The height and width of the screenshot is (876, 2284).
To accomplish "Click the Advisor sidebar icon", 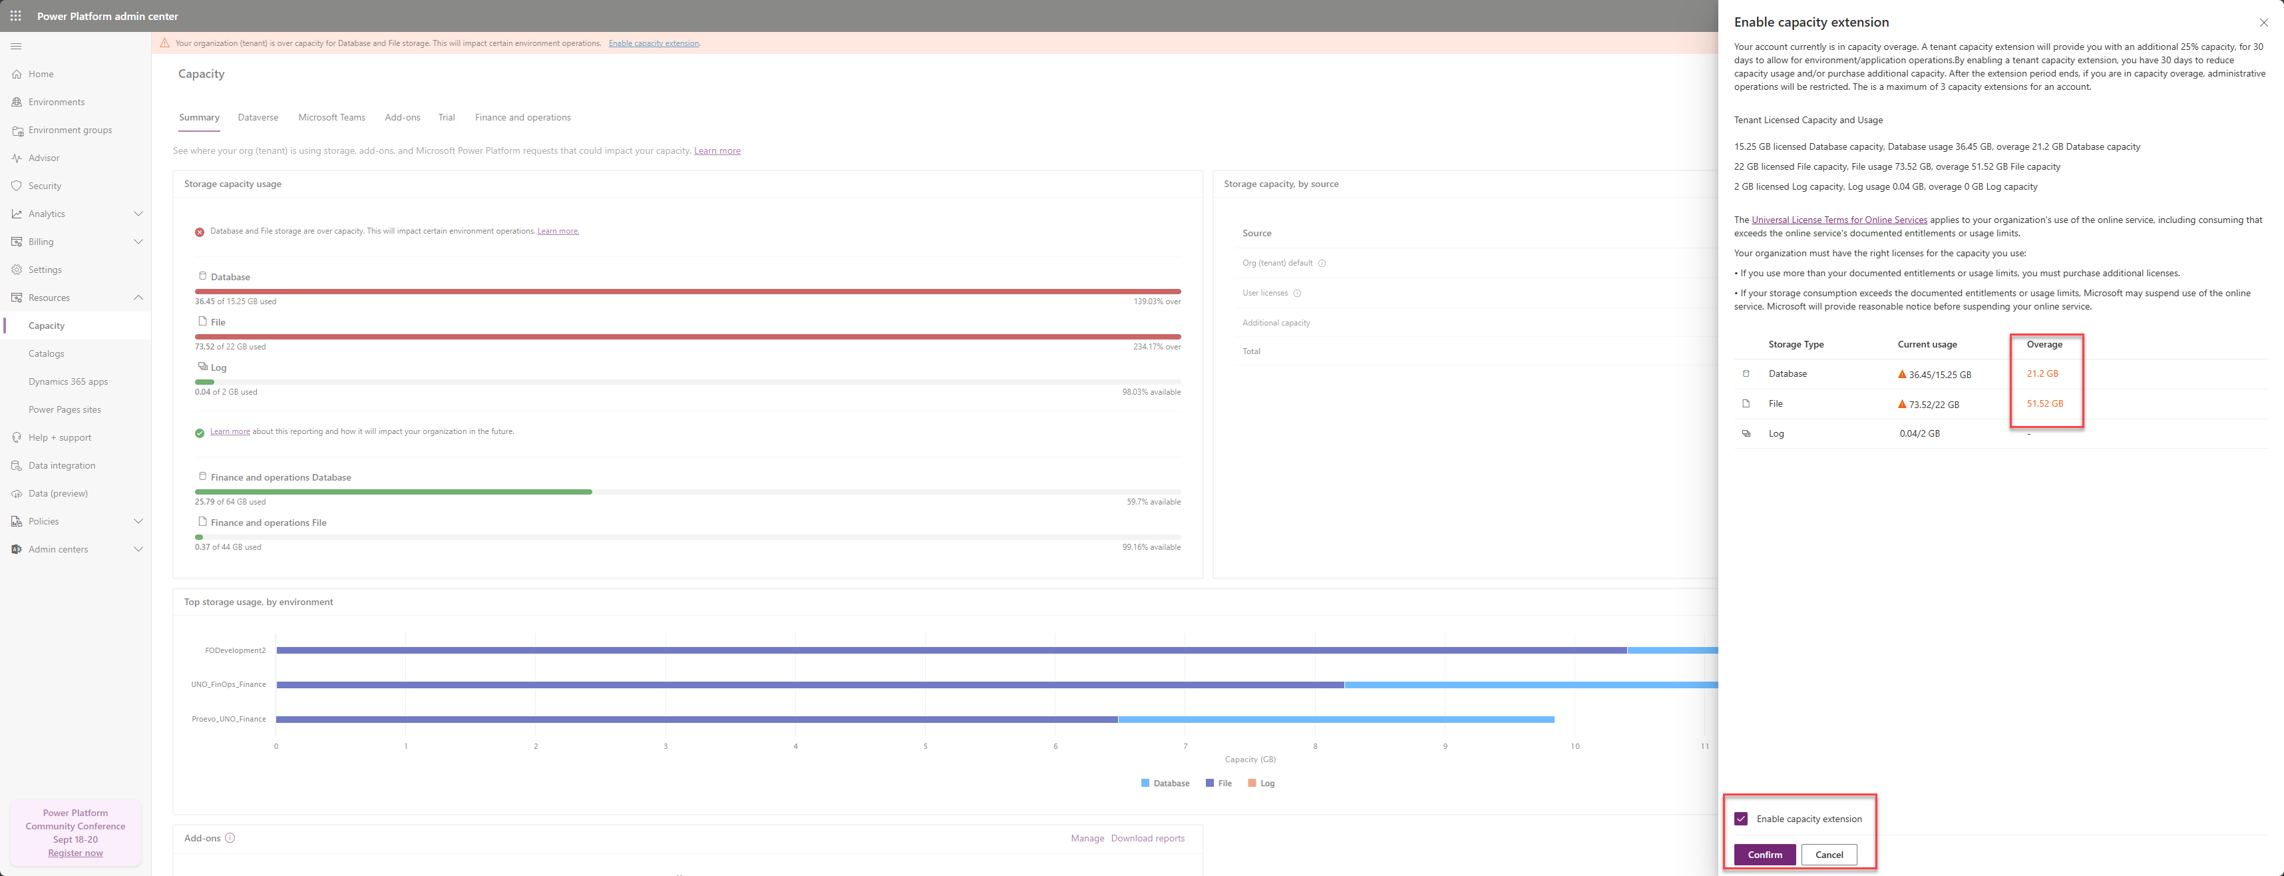I will click(x=17, y=158).
